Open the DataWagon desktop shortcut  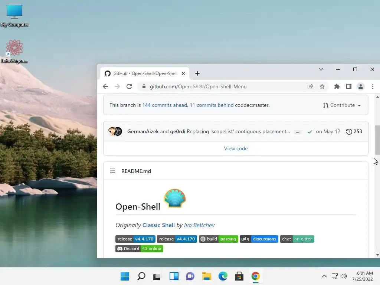tap(14, 51)
